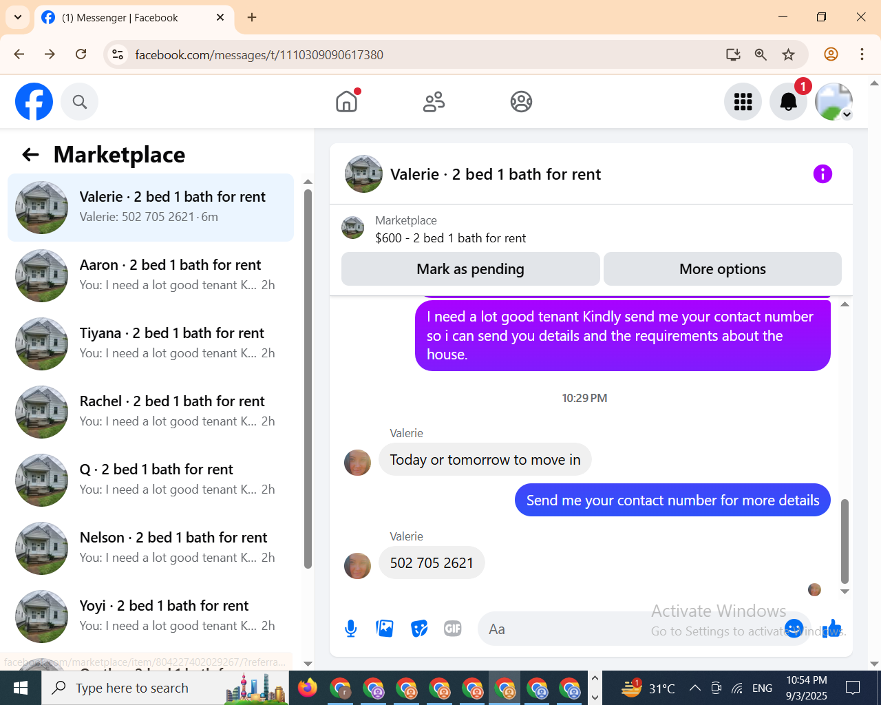Open Groups icon in top navigation

(x=521, y=102)
